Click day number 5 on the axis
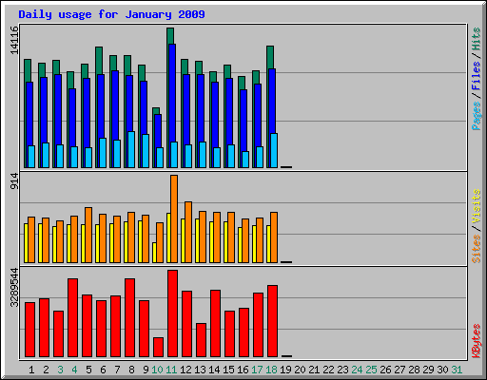 88,370
